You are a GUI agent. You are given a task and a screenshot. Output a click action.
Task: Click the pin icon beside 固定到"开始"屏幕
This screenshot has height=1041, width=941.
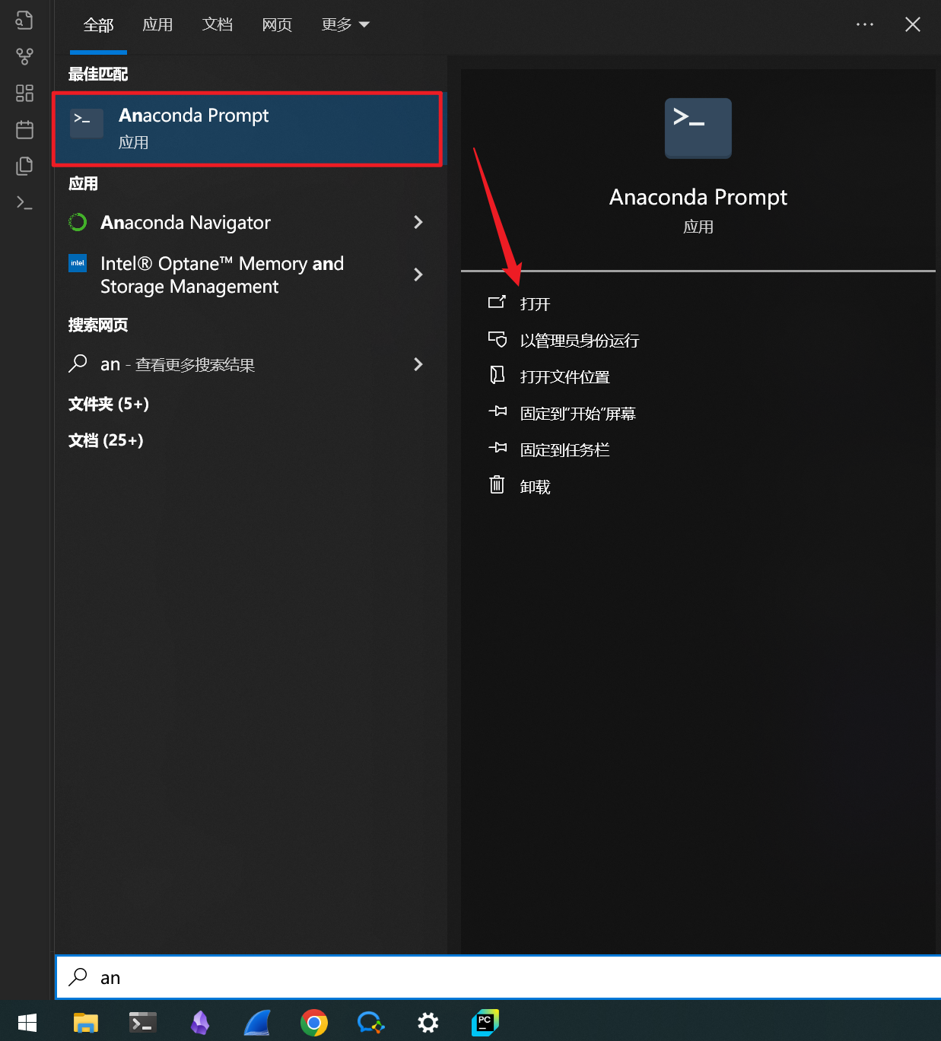click(x=498, y=411)
